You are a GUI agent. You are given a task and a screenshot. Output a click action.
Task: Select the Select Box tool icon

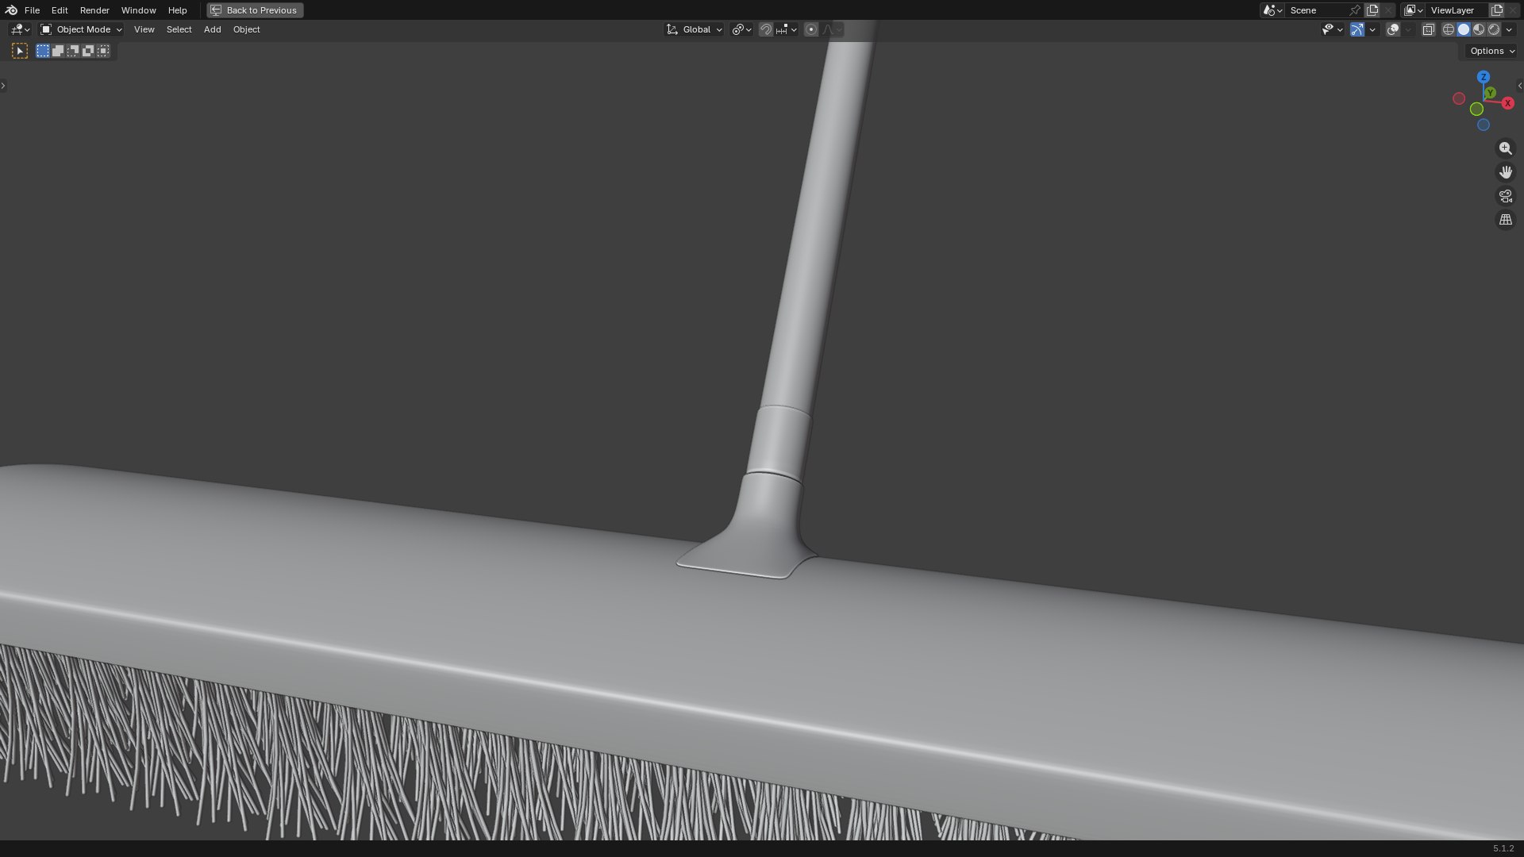[x=20, y=51]
